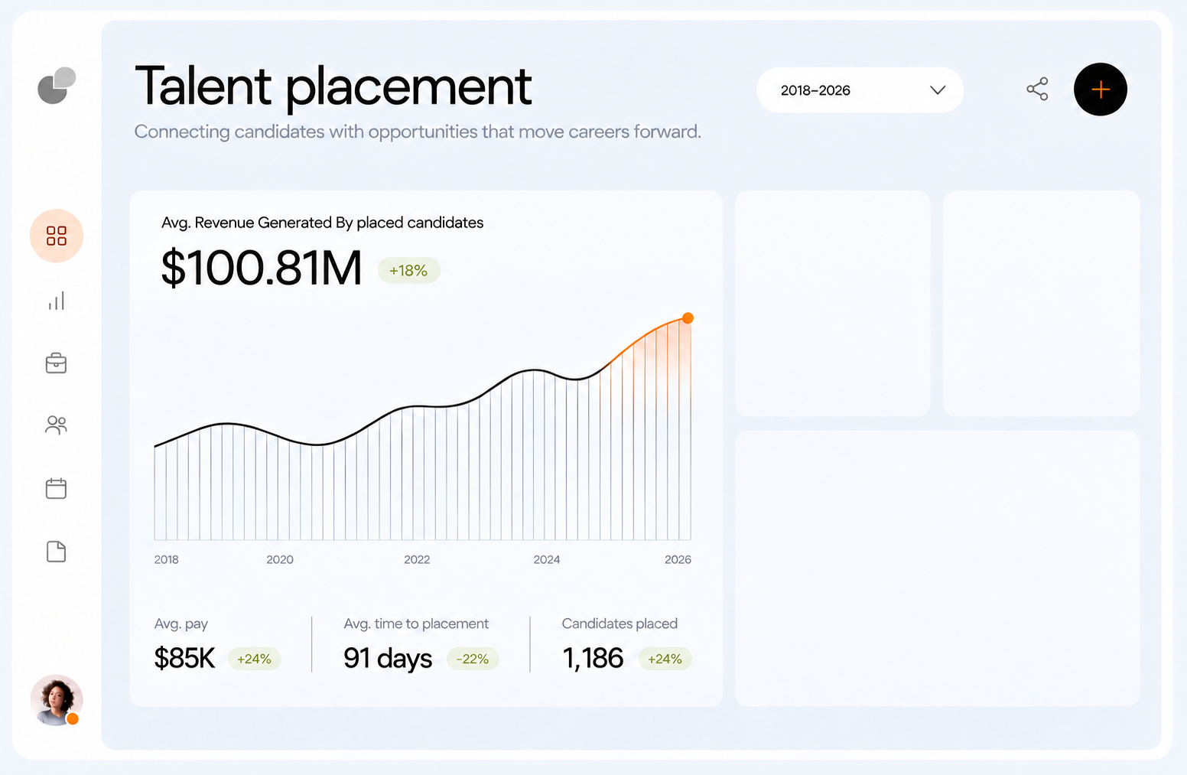The image size is (1187, 775).
Task: Click the black plus add button
Action: 1101,90
